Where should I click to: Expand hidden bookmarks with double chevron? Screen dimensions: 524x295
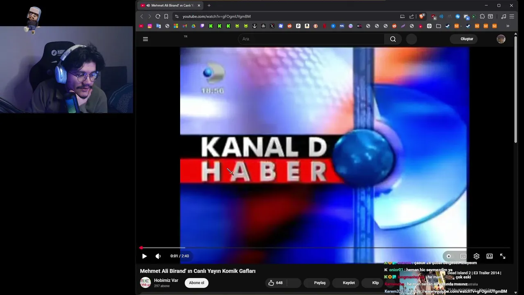(508, 26)
